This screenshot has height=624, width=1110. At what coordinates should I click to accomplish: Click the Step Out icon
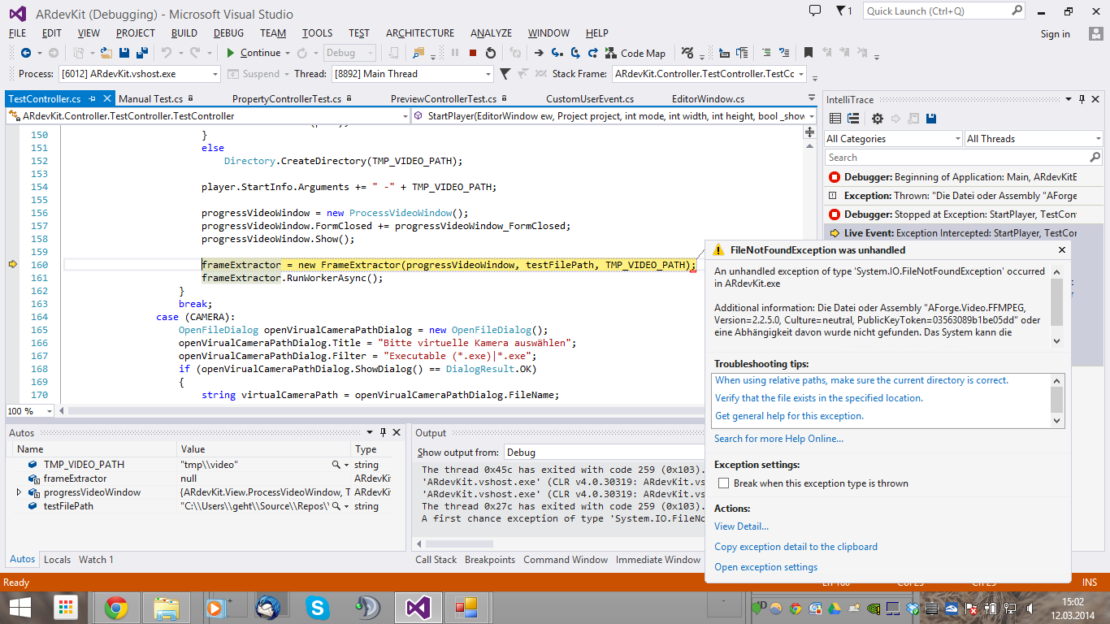(593, 53)
